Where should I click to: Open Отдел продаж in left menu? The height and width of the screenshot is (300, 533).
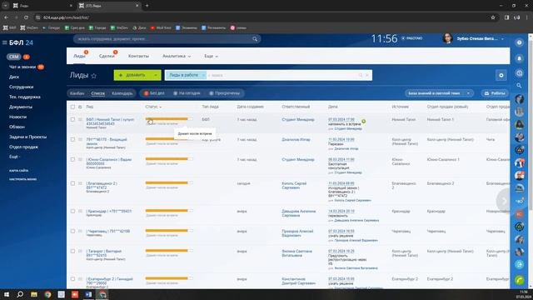[23, 147]
